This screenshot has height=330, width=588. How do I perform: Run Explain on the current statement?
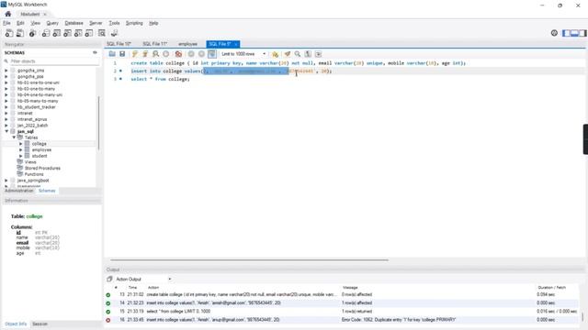[155, 54]
